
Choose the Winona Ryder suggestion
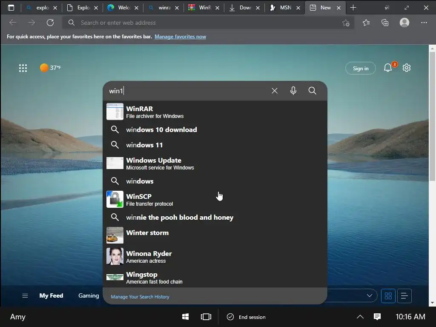point(215,256)
